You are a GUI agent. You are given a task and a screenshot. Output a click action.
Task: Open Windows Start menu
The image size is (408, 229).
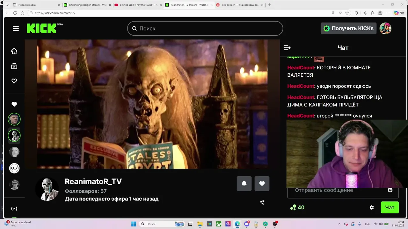[134, 224]
